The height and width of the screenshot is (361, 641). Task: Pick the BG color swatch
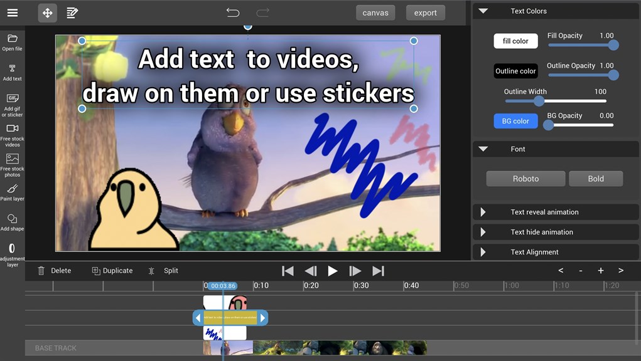515,121
